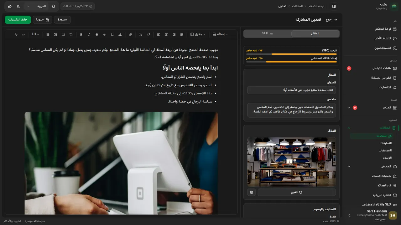Click the notifications bell in the header
This screenshot has height=225, width=401.
pyautogui.click(x=54, y=6)
